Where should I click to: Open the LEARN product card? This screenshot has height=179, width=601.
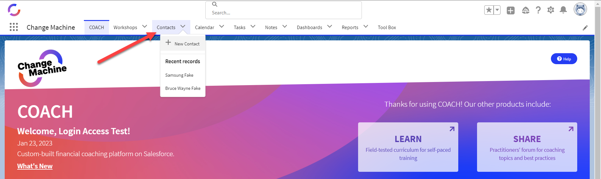(408, 147)
